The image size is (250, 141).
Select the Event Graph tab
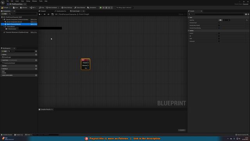[75, 11]
